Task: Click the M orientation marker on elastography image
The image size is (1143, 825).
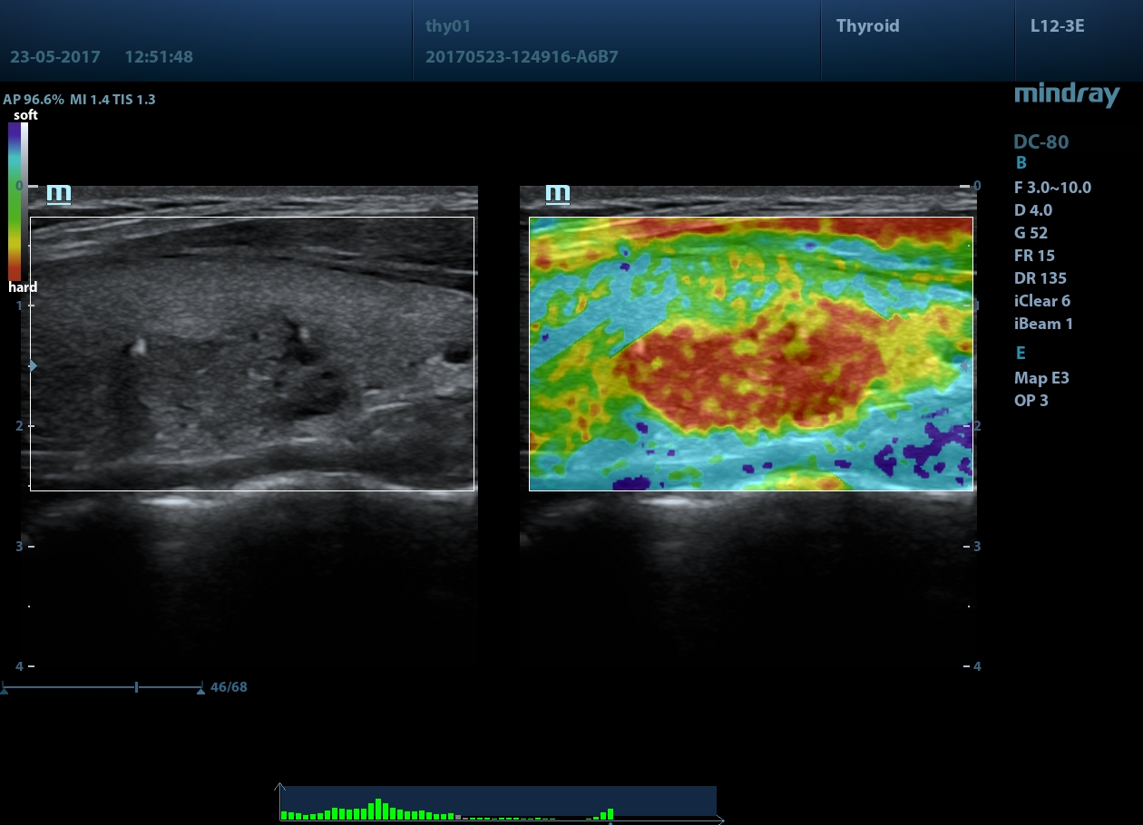Action: pyautogui.click(x=558, y=194)
